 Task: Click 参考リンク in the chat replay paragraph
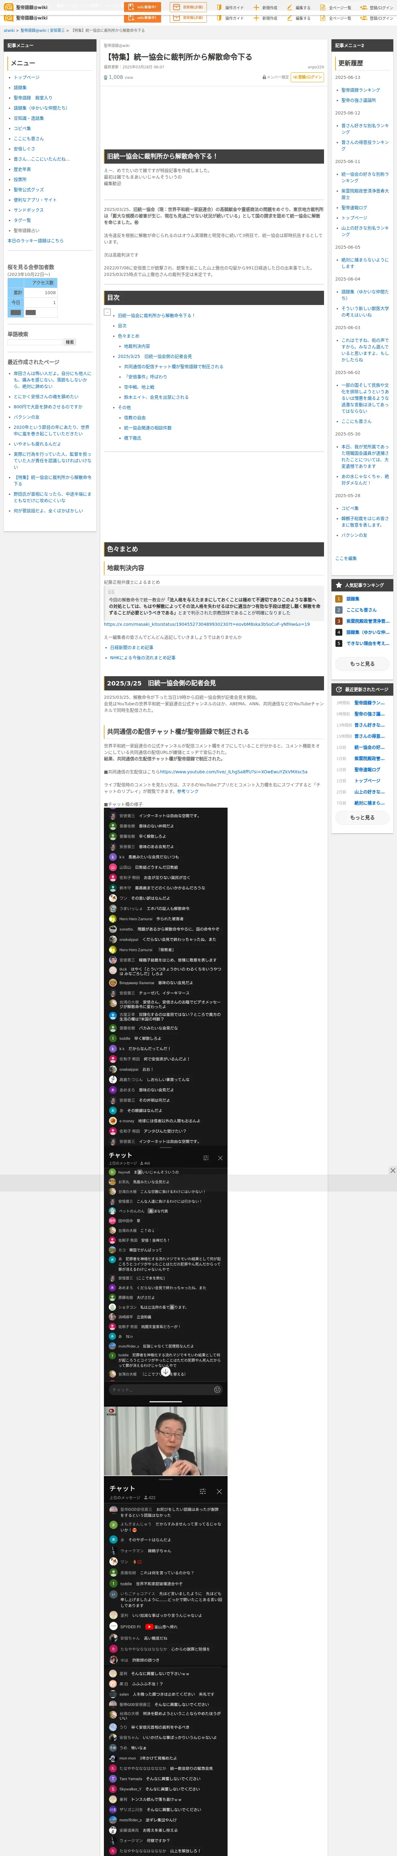(x=188, y=791)
